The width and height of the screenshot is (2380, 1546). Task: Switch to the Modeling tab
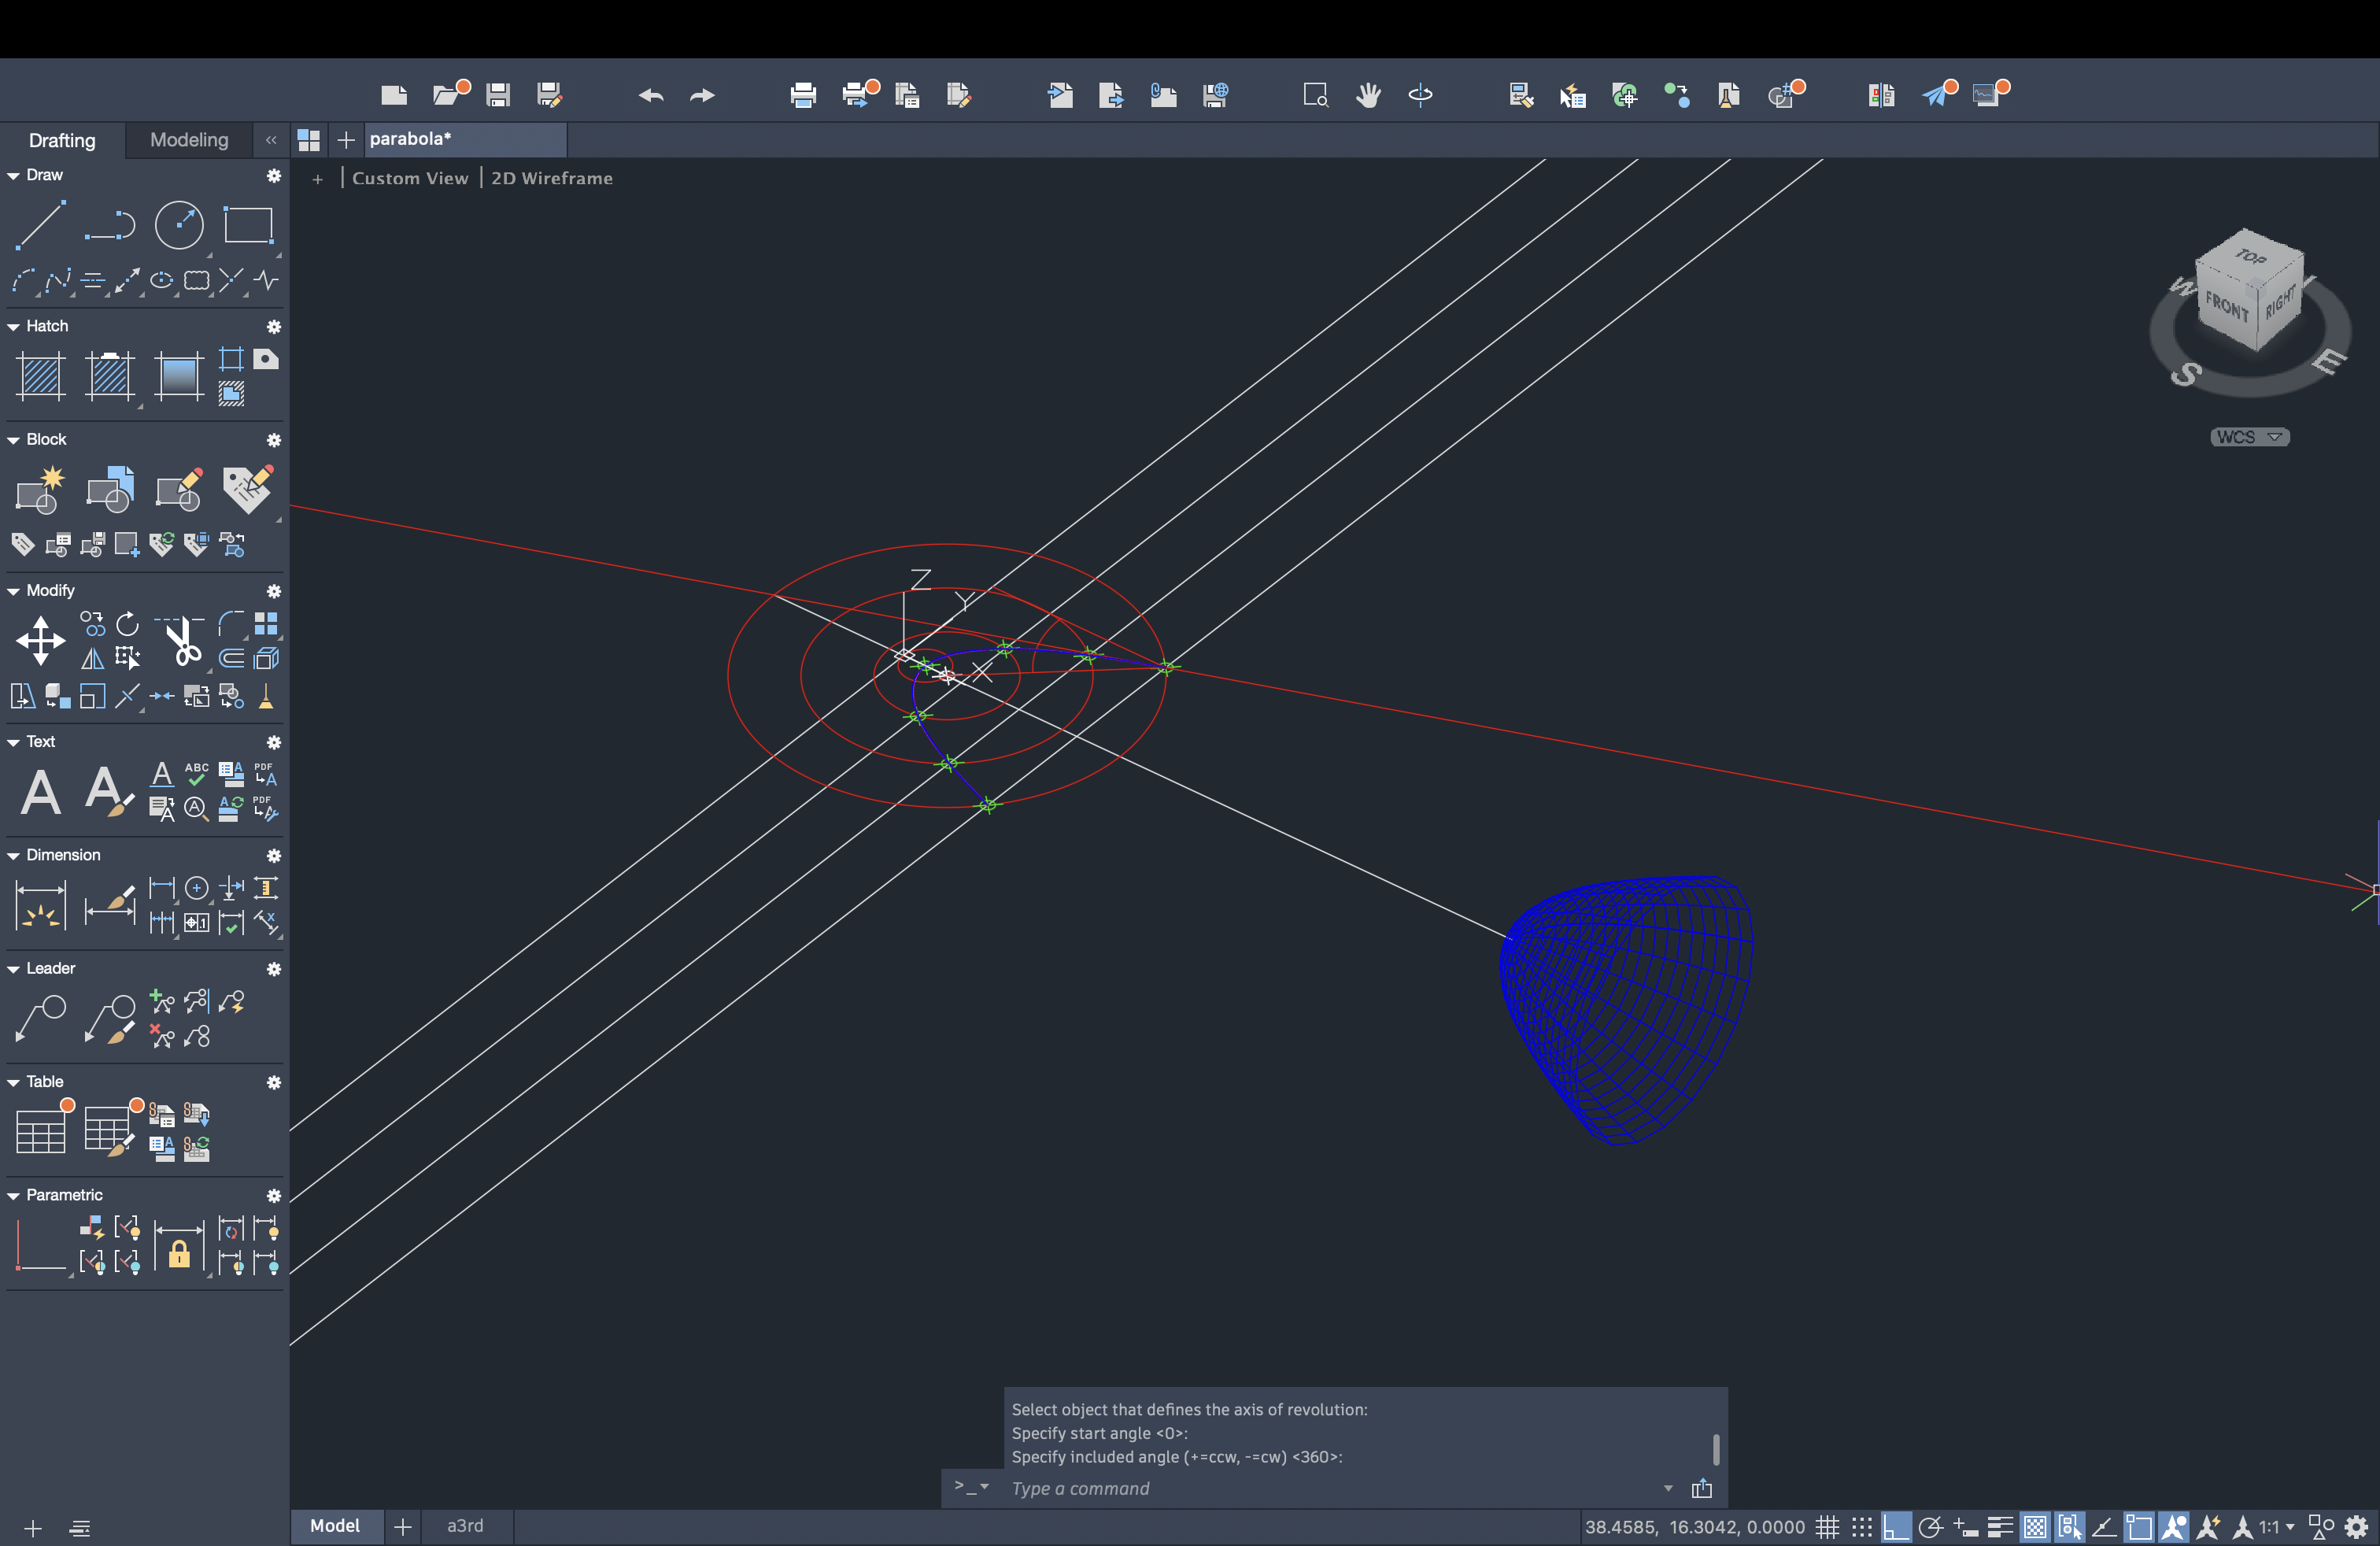189,140
